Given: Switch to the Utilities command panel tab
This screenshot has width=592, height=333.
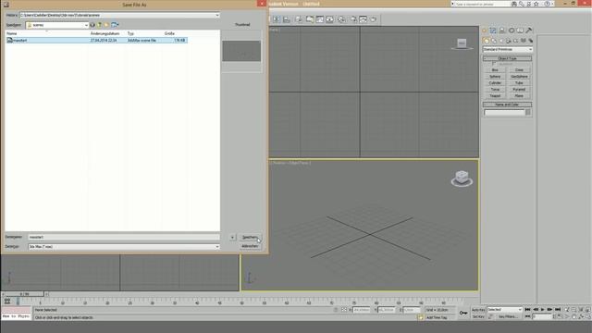Looking at the screenshot, I should pos(529,31).
